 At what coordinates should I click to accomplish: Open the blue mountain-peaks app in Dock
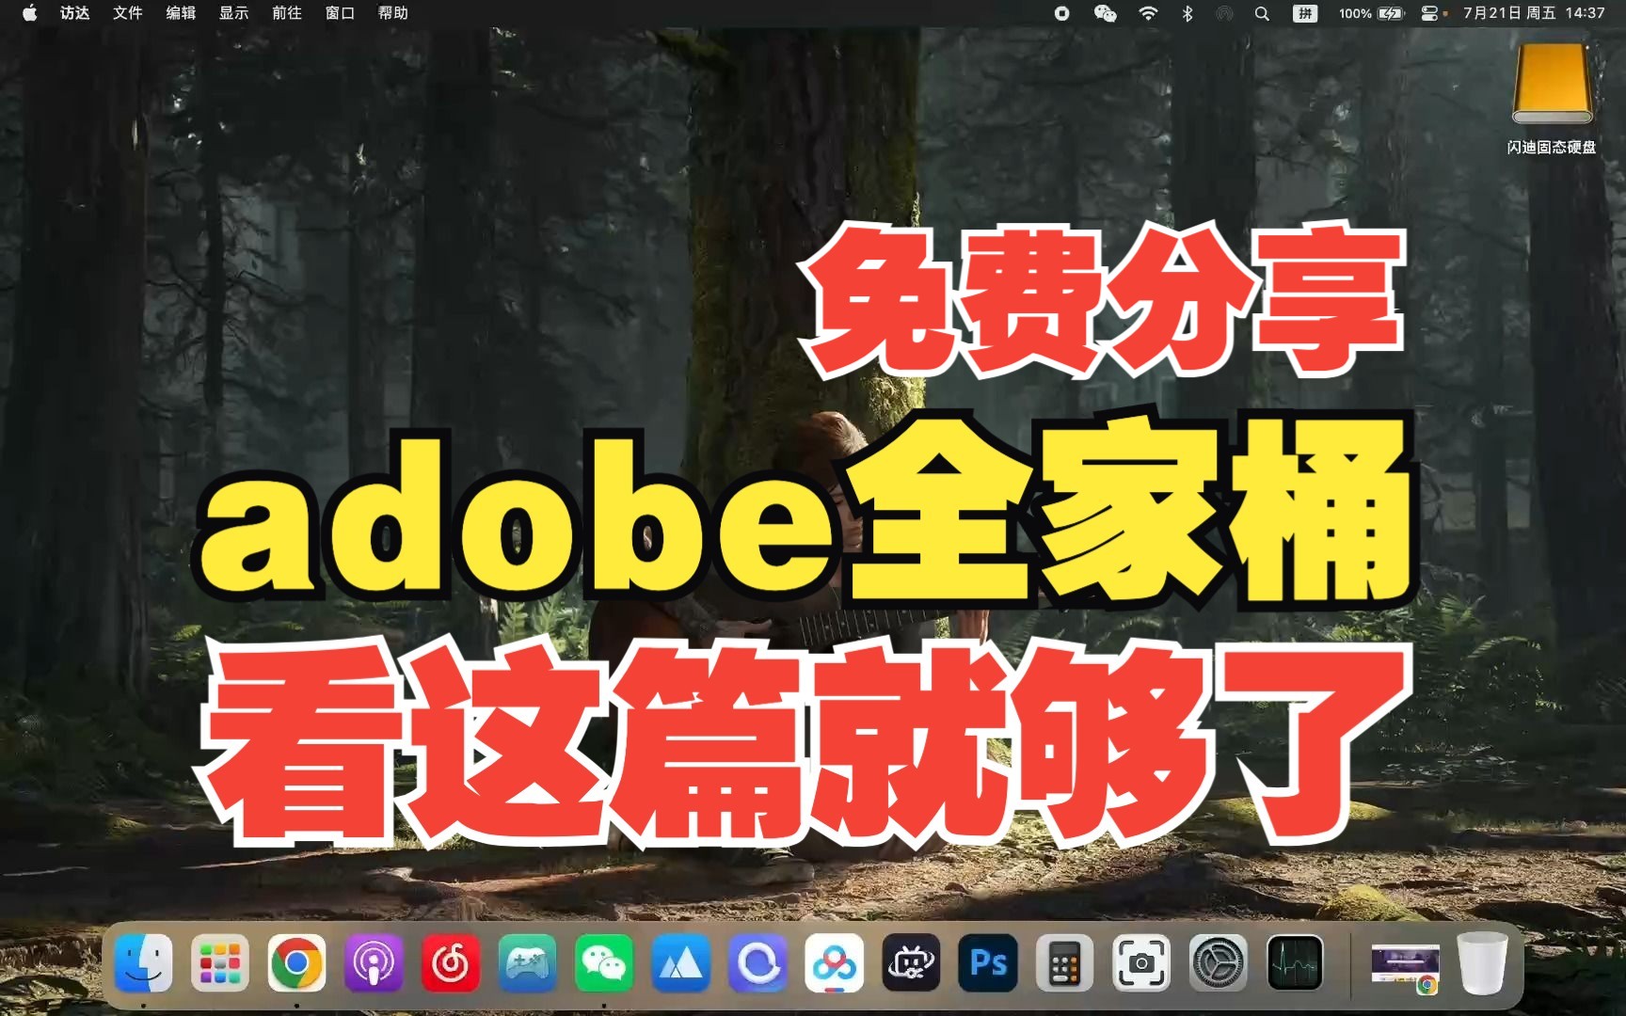[681, 963]
